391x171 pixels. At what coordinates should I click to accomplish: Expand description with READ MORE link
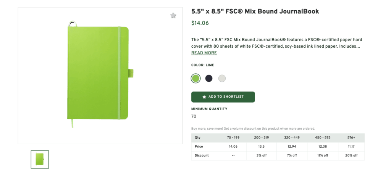(x=204, y=53)
